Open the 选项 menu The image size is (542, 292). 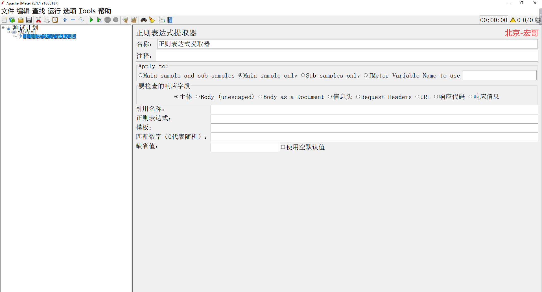click(70, 11)
